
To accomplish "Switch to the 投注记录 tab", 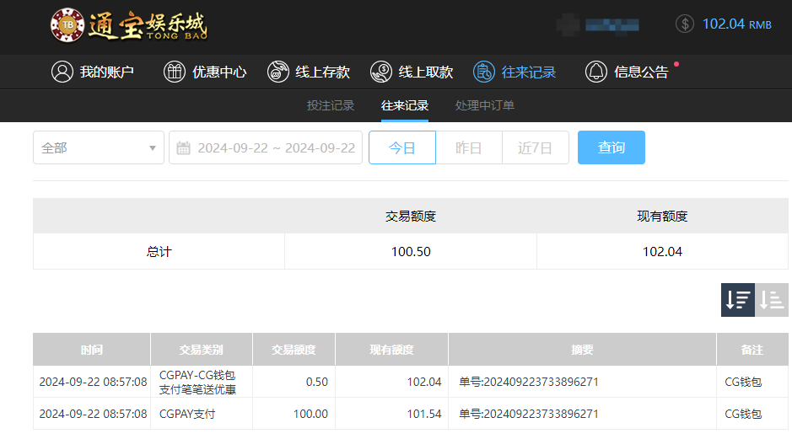I will [330, 105].
